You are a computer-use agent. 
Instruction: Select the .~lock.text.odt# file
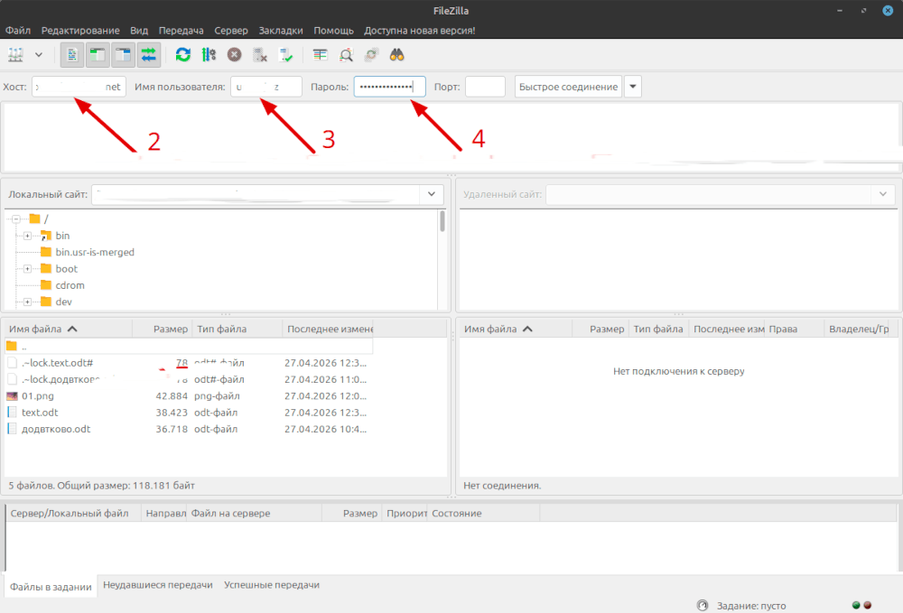point(189,363)
